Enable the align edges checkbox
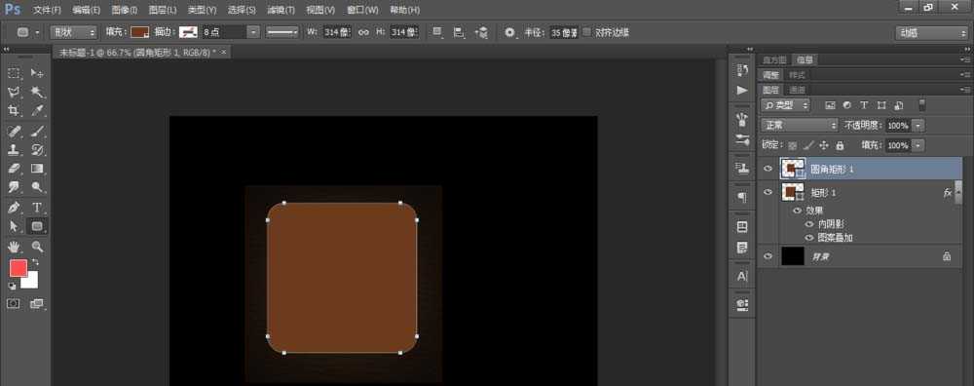 pos(587,32)
